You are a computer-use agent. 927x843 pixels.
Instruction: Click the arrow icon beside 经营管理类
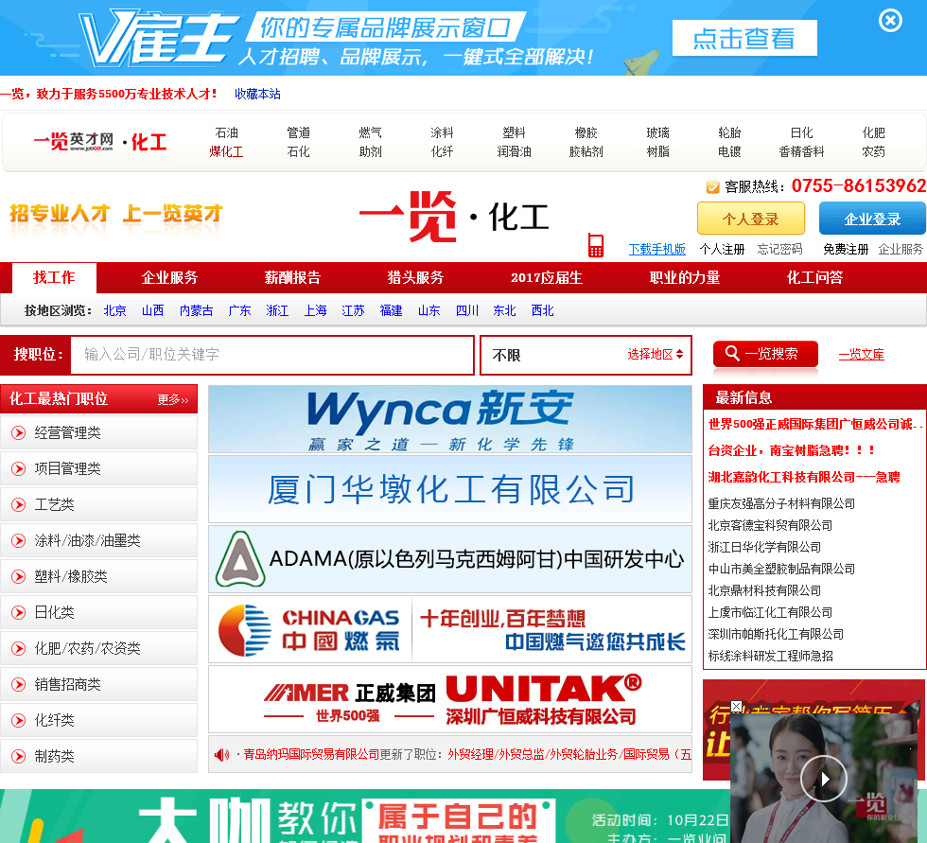coord(19,432)
